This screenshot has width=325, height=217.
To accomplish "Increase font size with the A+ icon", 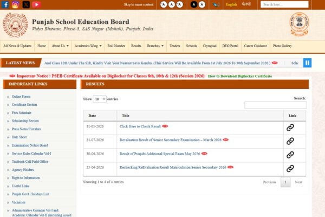I will pyautogui.click(x=180, y=4).
